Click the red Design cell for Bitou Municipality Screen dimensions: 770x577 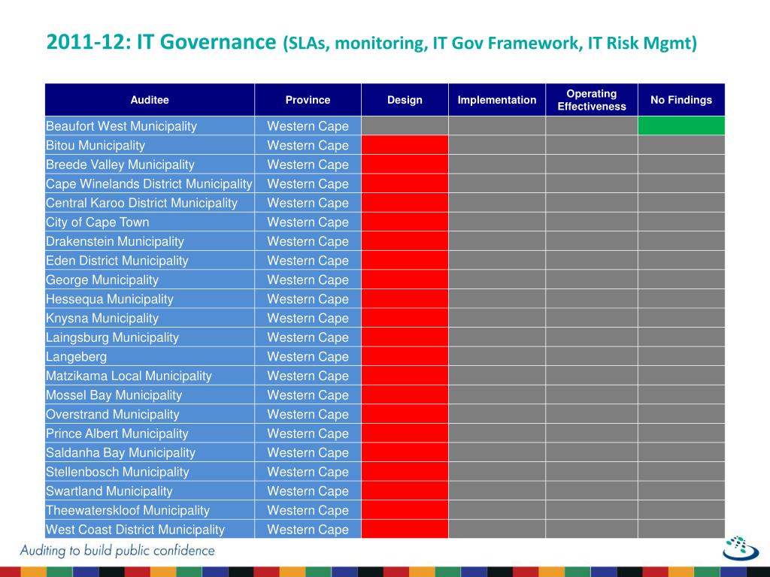(405, 145)
